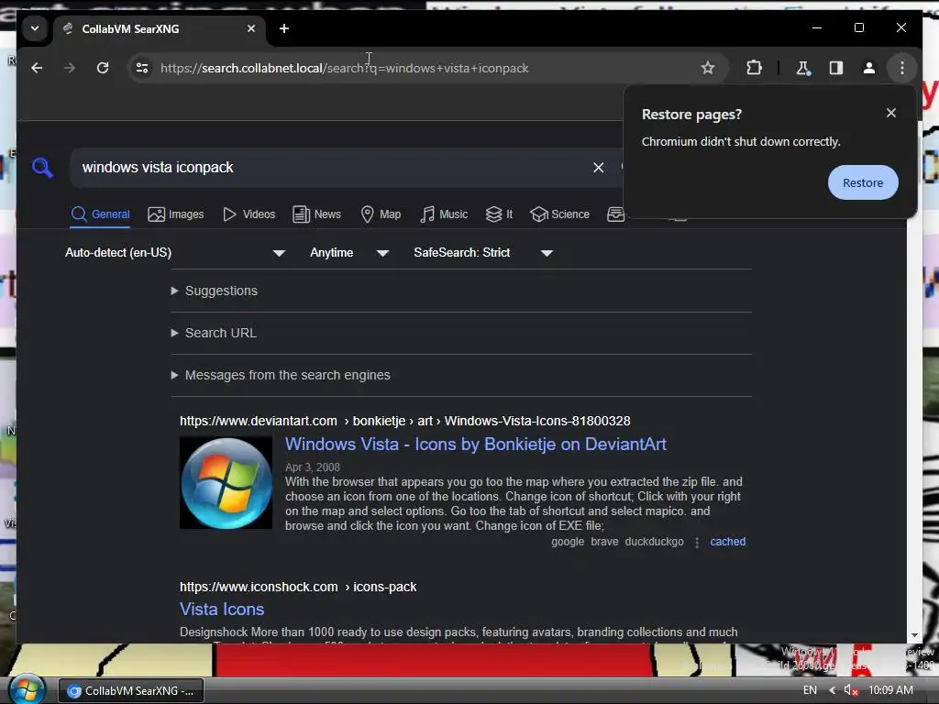The image size is (939, 704).
Task: Click the three-dot icon beside cached
Action: [x=697, y=543]
